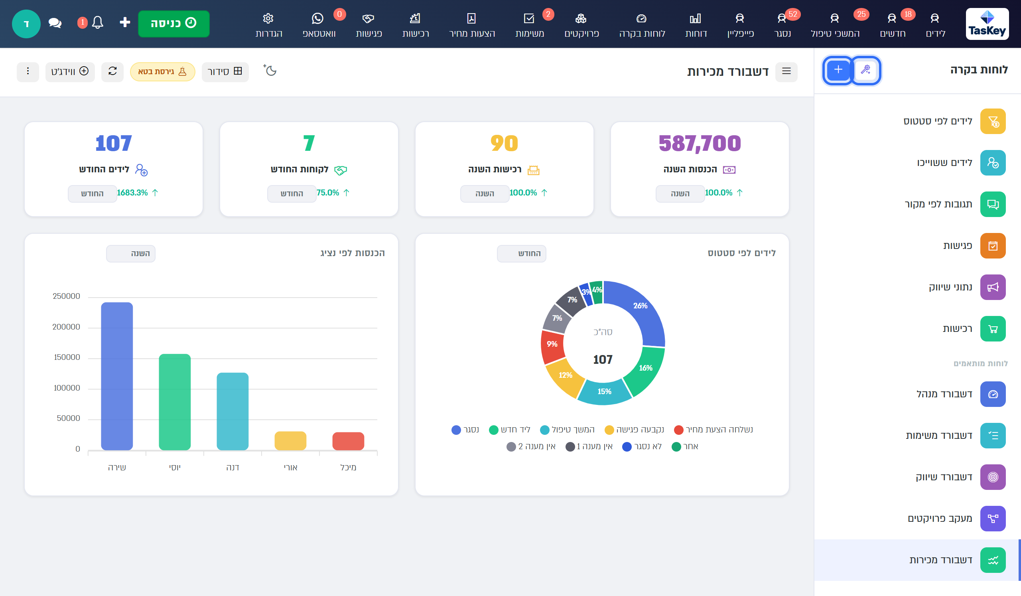Open דשבורד מנהל sidebar item
1021x596 pixels.
click(x=918, y=394)
